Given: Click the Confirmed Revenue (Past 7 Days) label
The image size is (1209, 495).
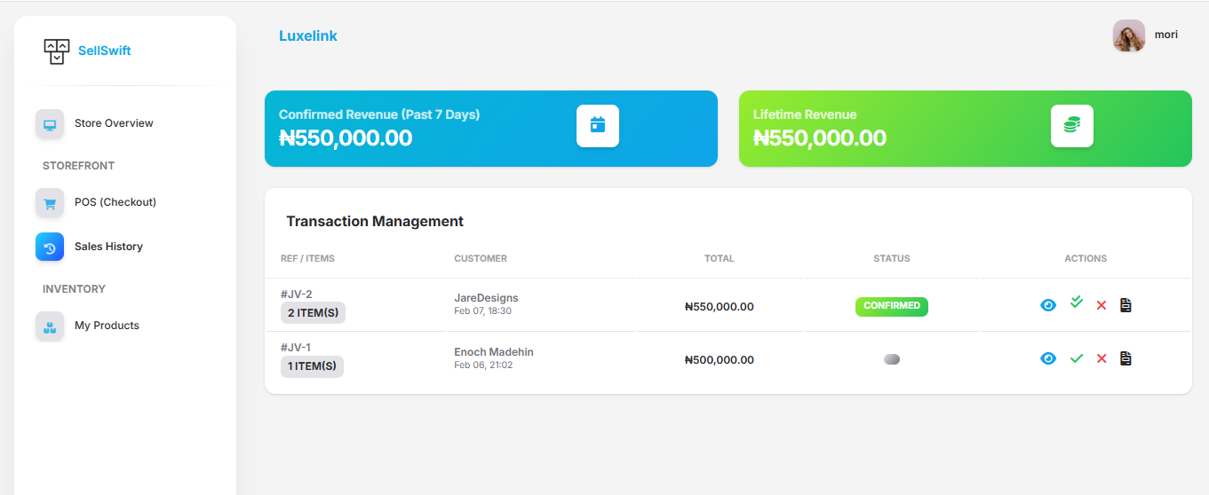Looking at the screenshot, I should [x=379, y=115].
